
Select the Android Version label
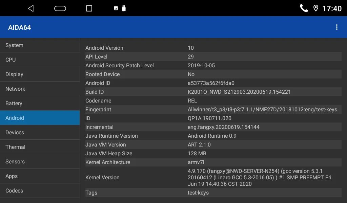[x=104, y=48]
